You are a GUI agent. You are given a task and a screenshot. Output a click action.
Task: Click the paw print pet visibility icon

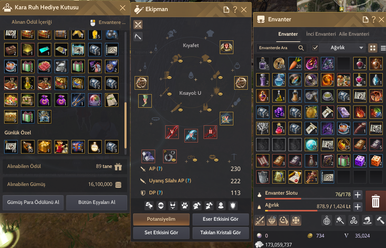click(185, 205)
